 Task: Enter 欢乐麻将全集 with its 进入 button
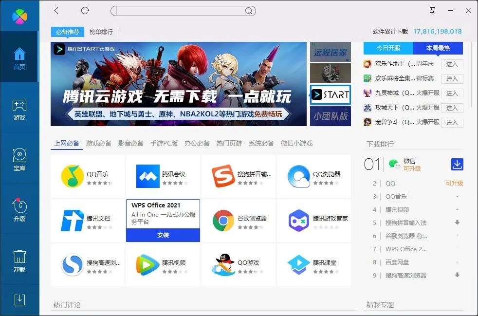[x=452, y=79]
